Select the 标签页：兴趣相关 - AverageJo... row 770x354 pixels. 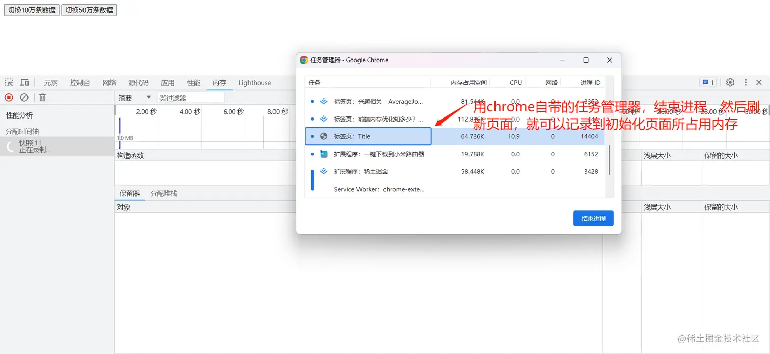point(455,101)
